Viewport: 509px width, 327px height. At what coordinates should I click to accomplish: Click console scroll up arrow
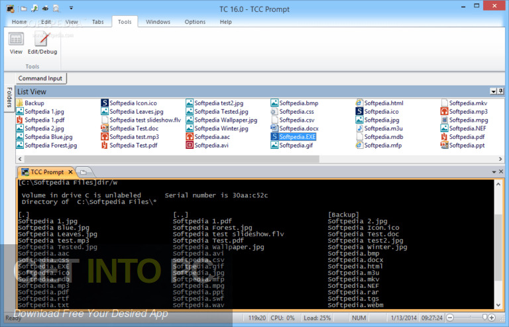tap(498, 184)
